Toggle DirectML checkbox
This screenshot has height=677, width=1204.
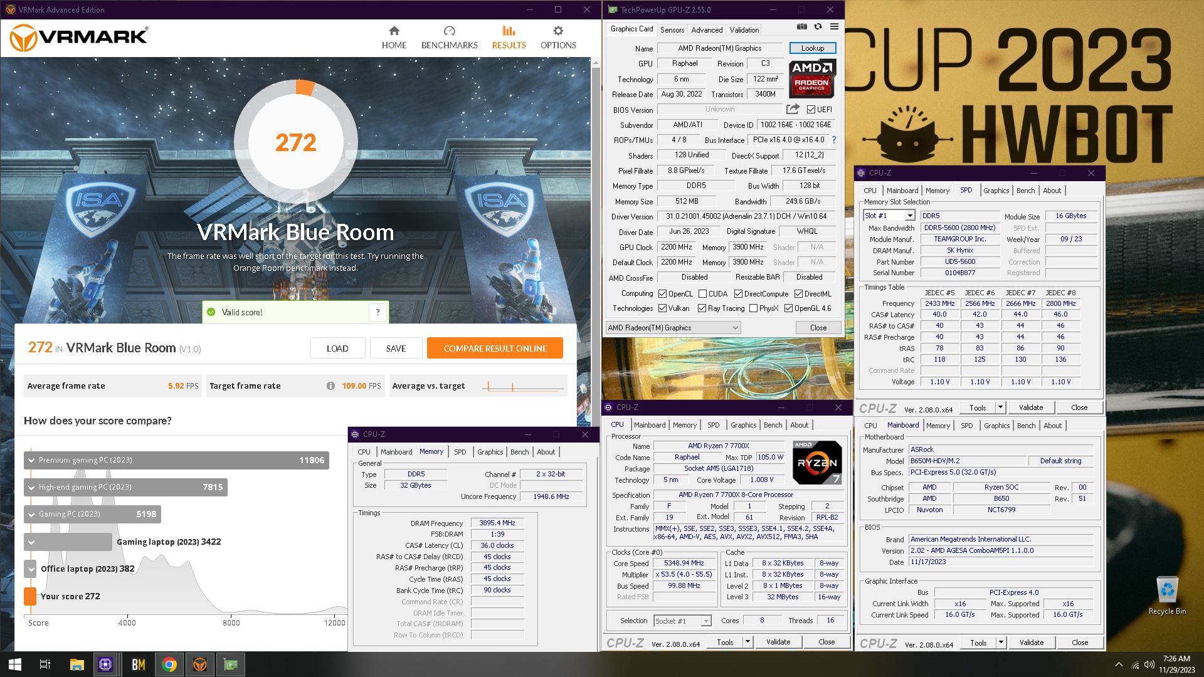(798, 294)
